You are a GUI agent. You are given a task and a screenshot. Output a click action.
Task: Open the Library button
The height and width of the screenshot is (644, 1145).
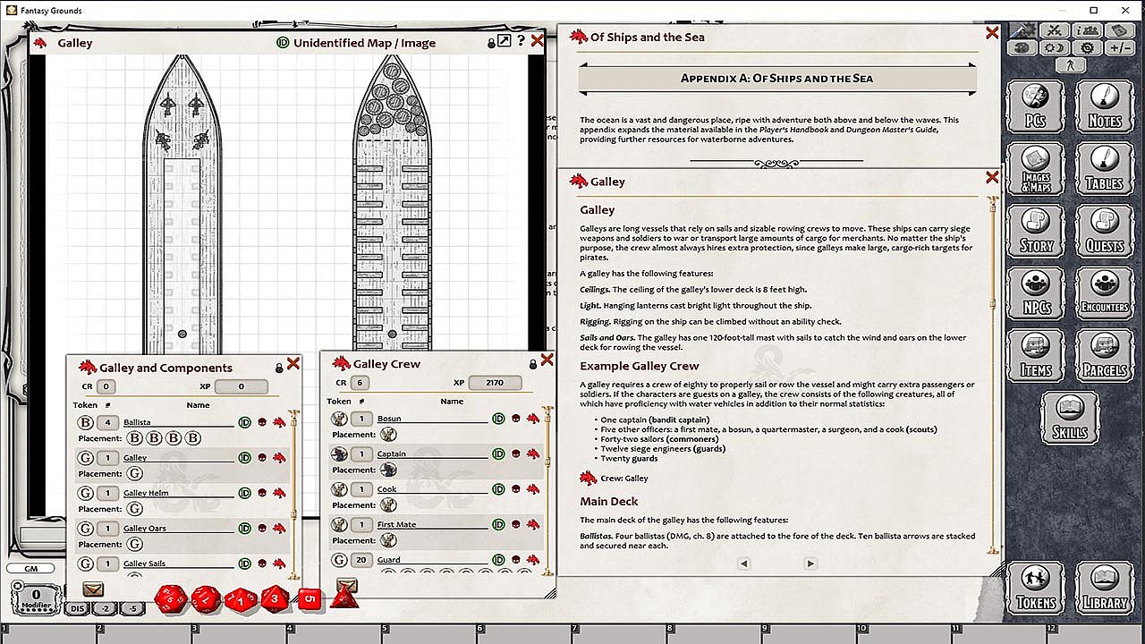coord(1105,588)
